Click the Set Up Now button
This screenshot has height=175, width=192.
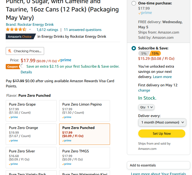pos(162,133)
